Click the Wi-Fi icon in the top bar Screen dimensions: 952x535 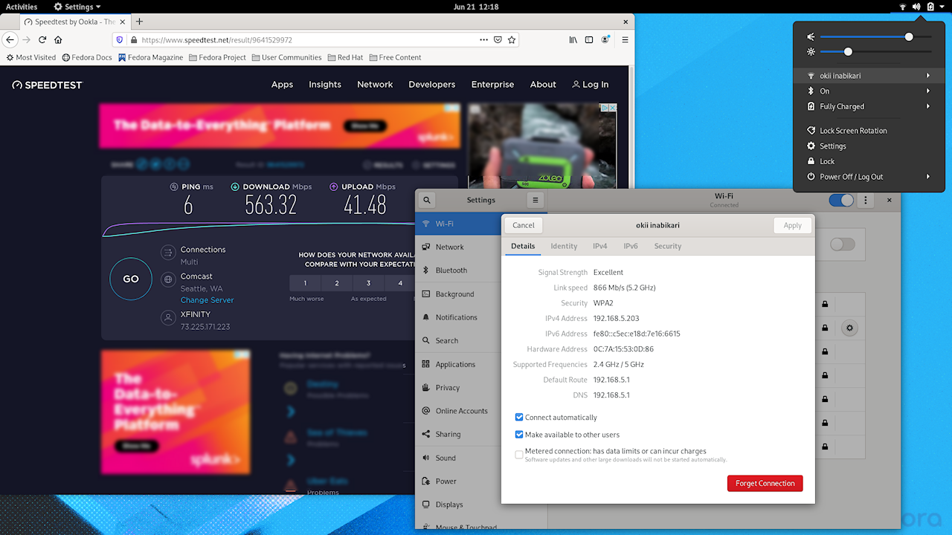[903, 7]
